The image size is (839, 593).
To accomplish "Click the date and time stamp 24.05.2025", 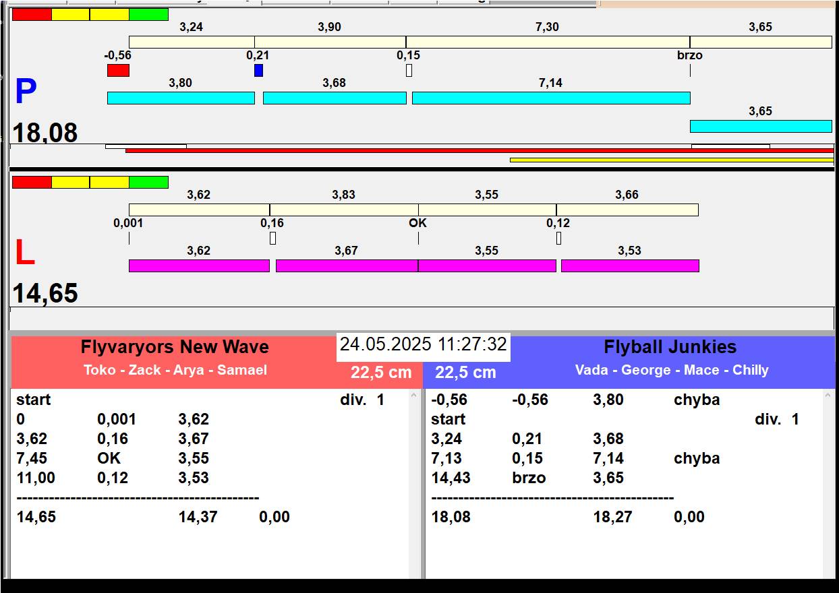I will pos(423,345).
